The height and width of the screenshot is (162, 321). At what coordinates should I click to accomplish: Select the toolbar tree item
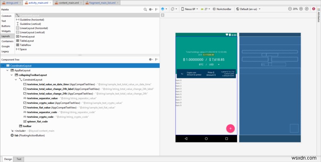click(25, 126)
